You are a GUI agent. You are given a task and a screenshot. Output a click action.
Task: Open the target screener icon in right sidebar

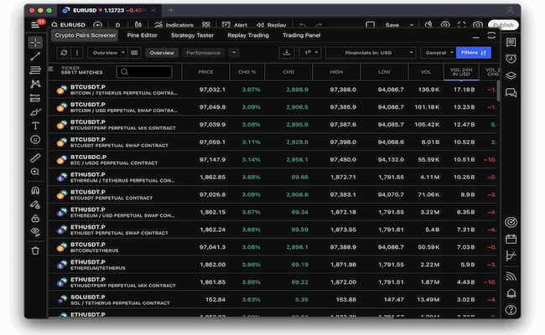(x=511, y=222)
